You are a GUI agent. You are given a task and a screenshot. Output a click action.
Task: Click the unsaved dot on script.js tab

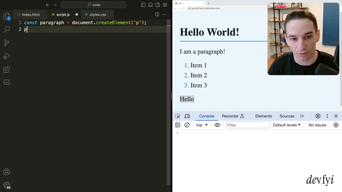pos(76,15)
